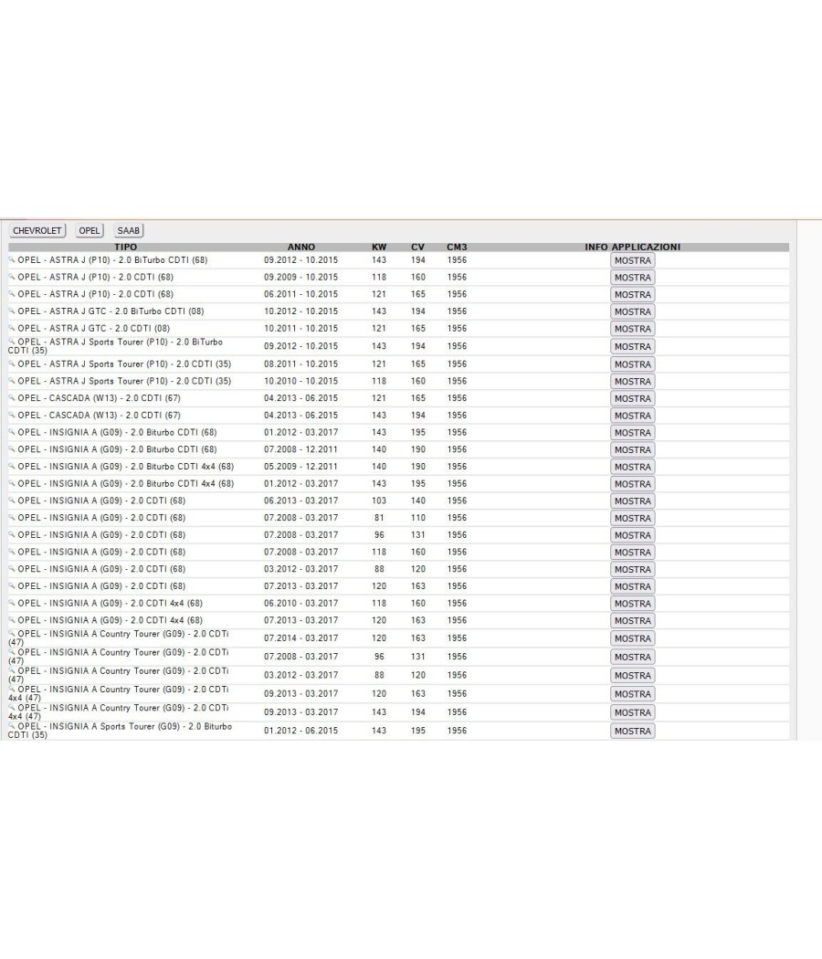
Task: Click magnifier for Insignia A Biturbo 4x4 05.2009 row
Action: 12,466
